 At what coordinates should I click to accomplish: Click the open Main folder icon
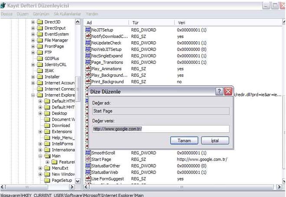click(x=47, y=156)
